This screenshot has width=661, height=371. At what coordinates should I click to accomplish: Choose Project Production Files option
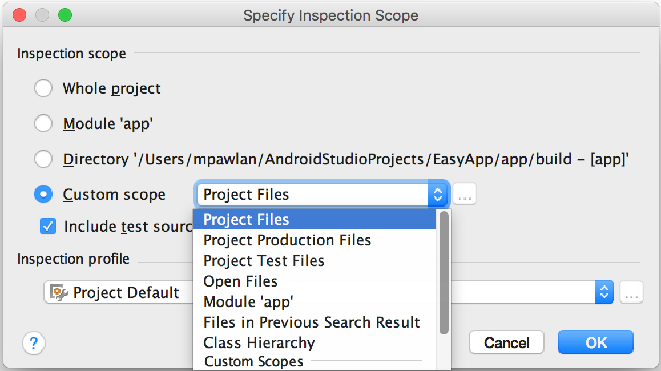click(x=287, y=240)
